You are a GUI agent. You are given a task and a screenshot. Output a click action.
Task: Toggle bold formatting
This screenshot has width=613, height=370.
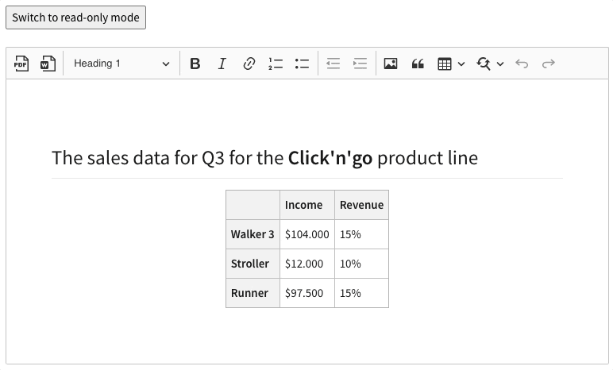click(195, 64)
